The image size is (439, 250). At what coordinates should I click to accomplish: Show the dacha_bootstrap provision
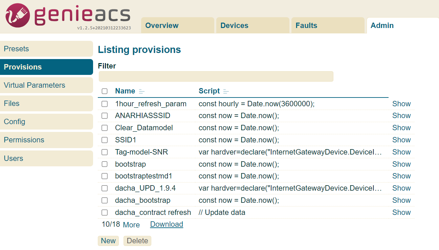(x=401, y=200)
